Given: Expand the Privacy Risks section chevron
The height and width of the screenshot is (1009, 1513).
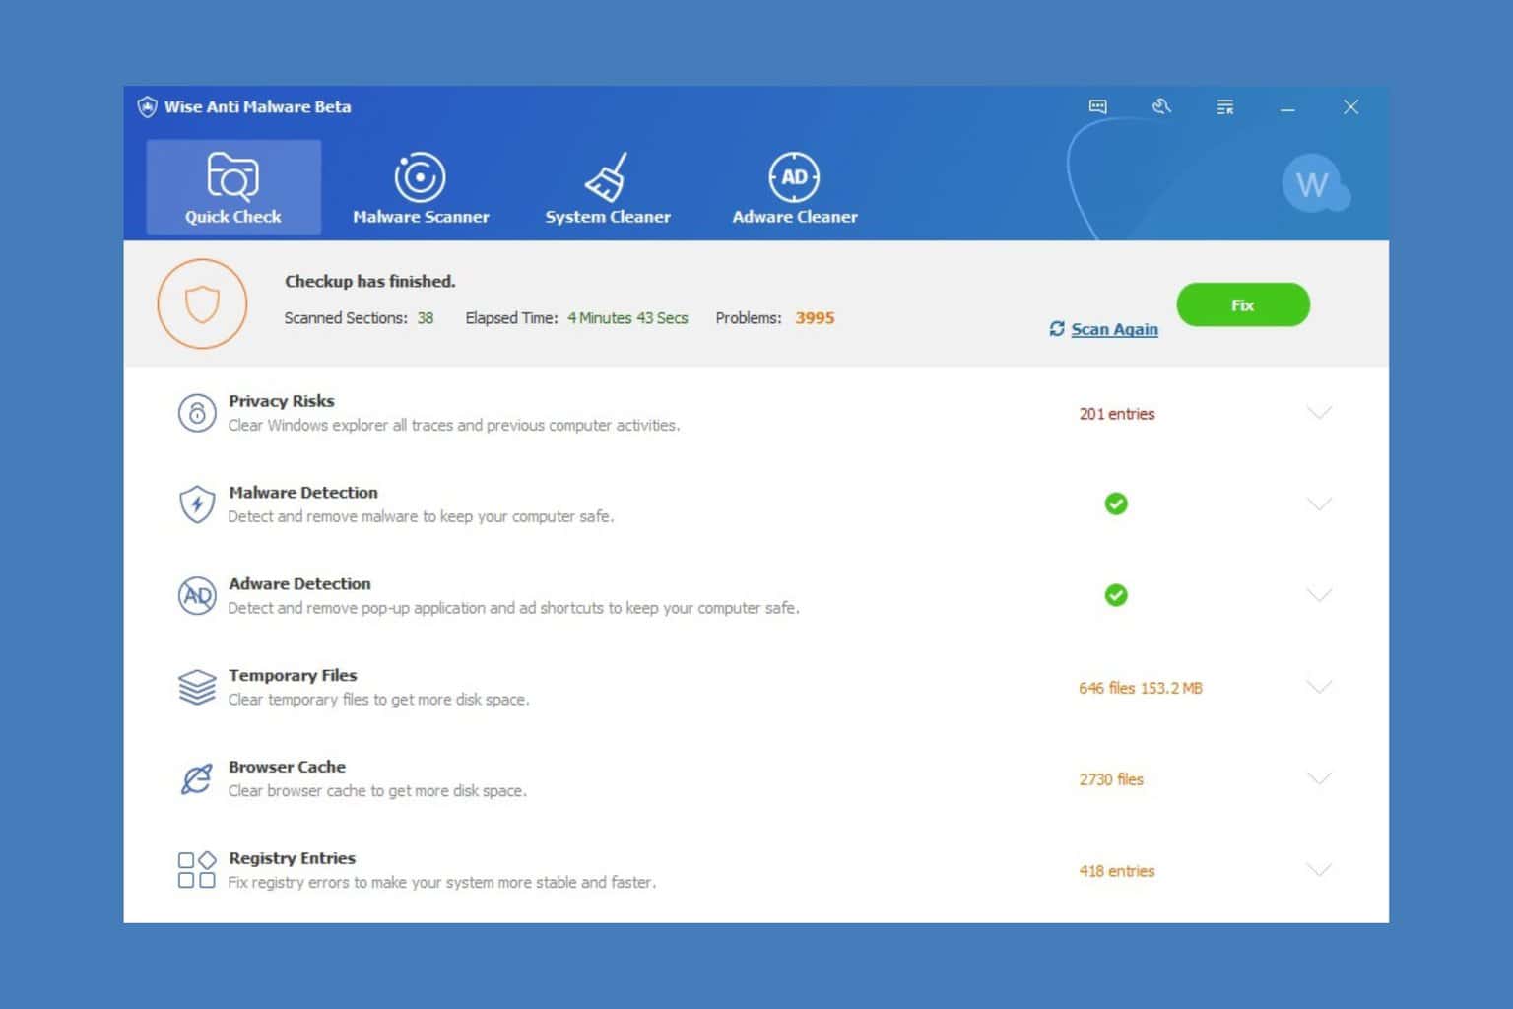Looking at the screenshot, I should click(1319, 412).
